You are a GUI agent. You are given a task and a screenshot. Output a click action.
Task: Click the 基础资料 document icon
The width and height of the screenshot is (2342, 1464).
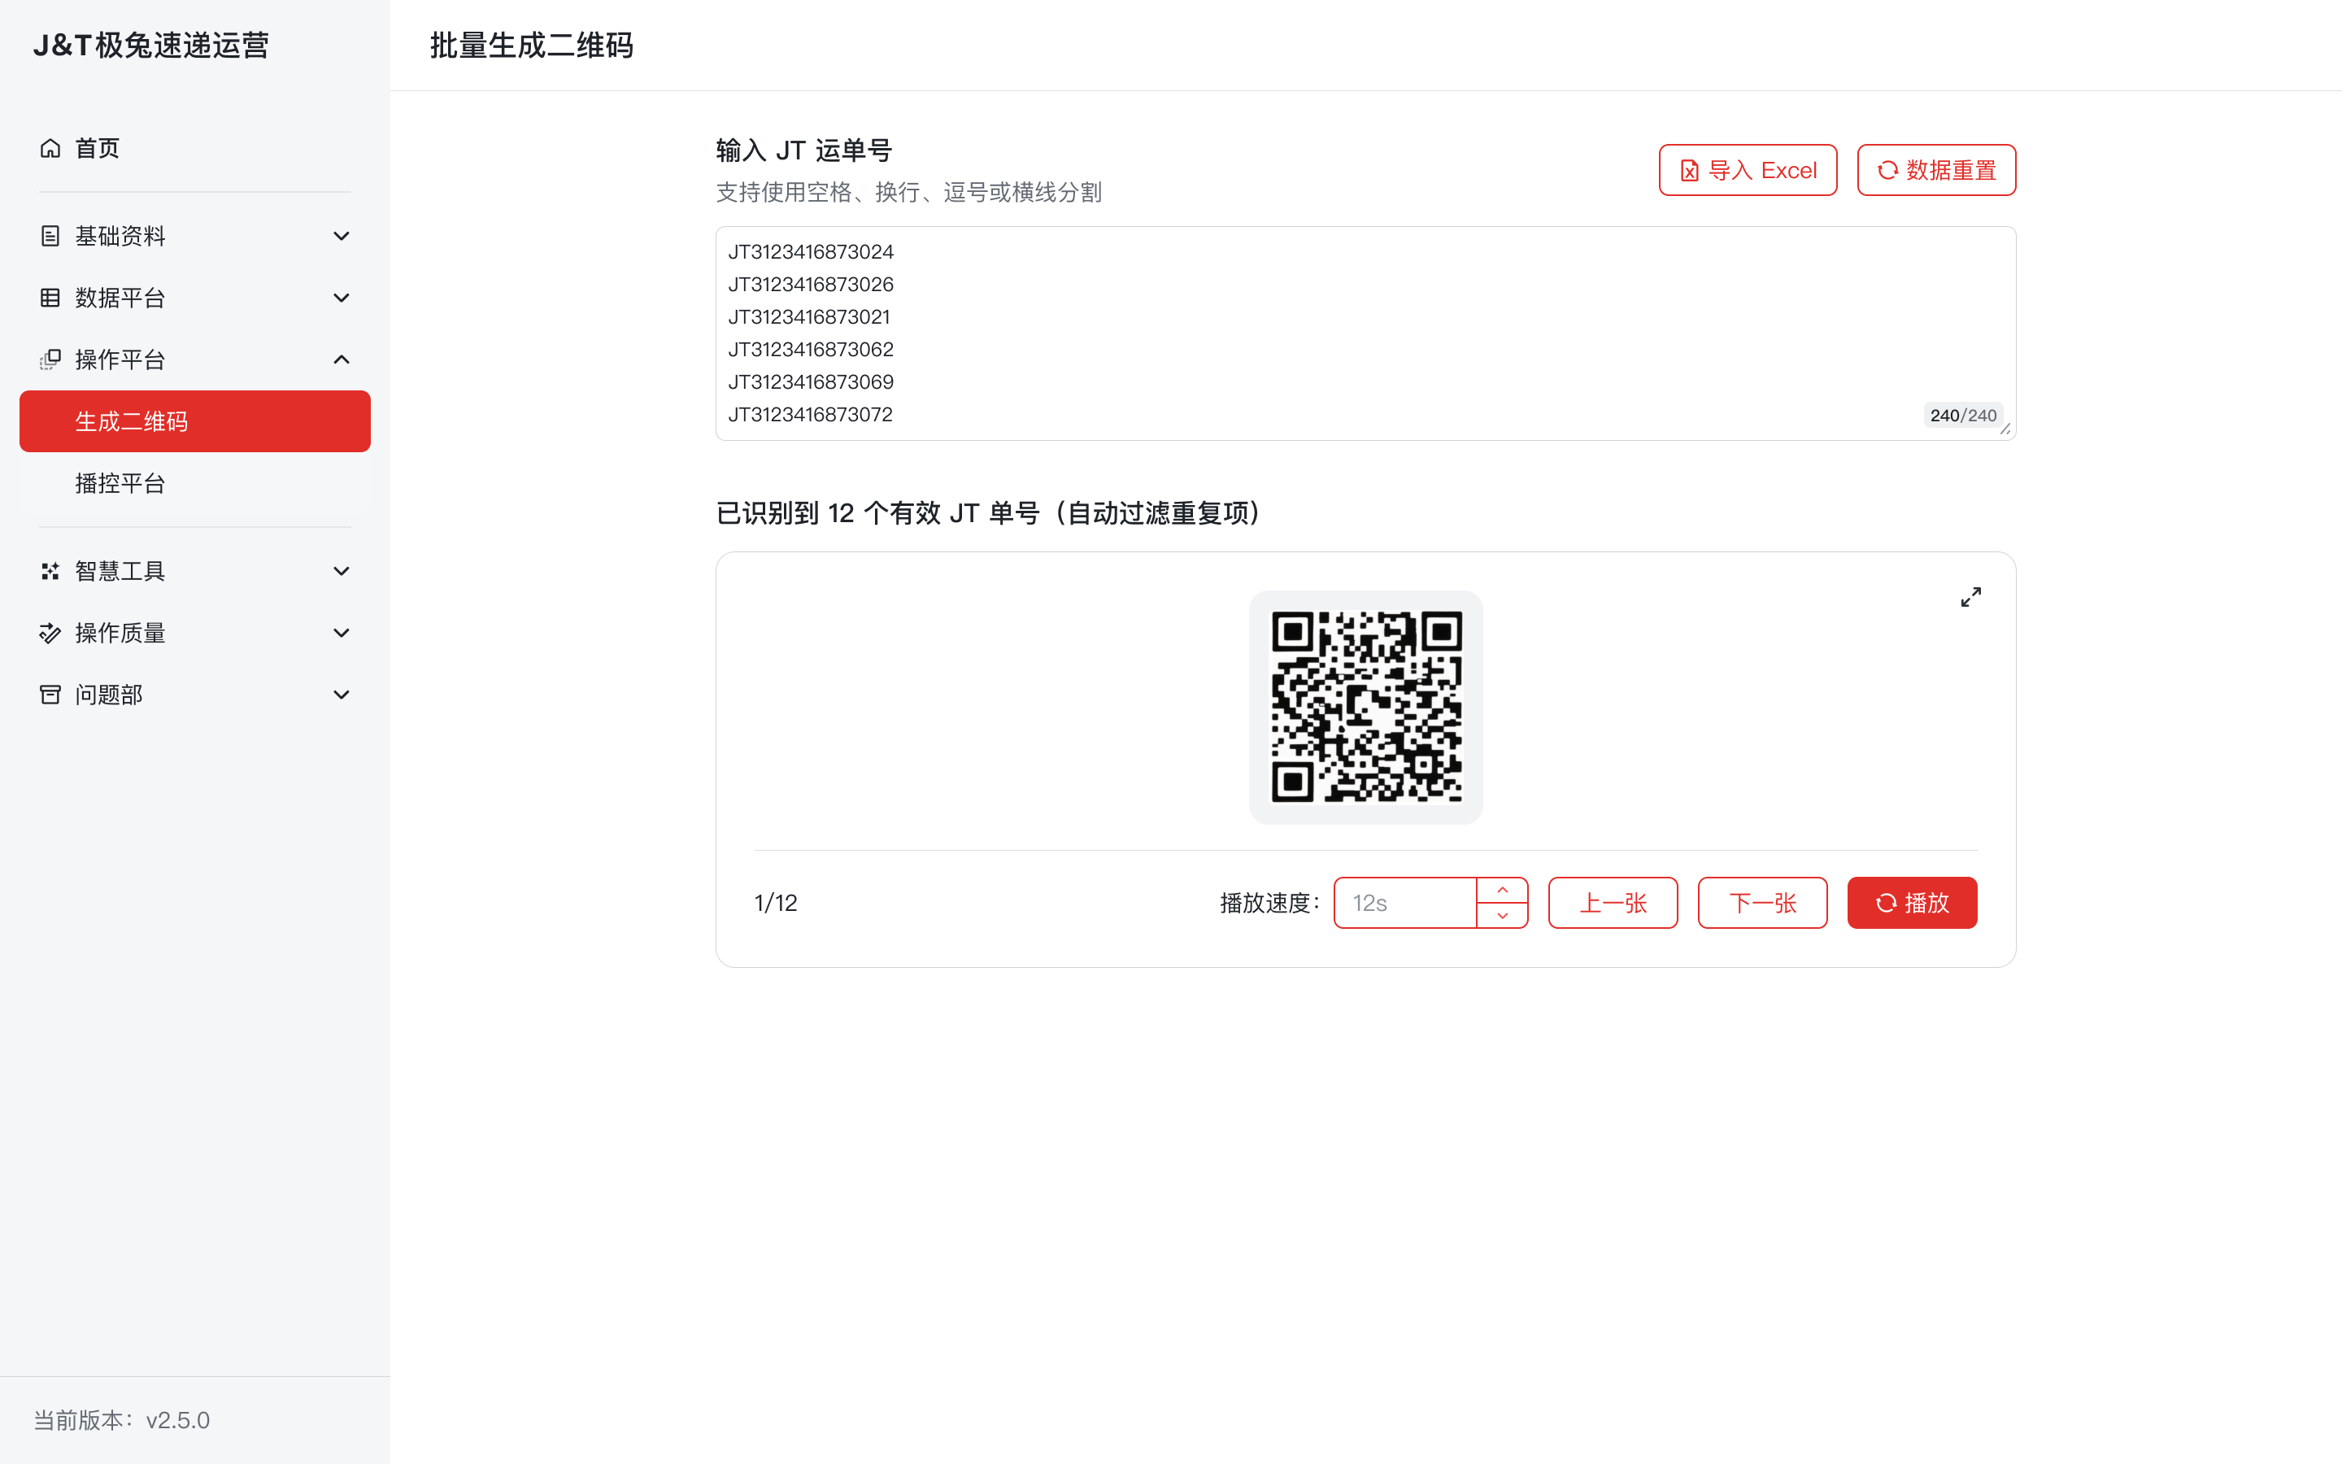50,236
